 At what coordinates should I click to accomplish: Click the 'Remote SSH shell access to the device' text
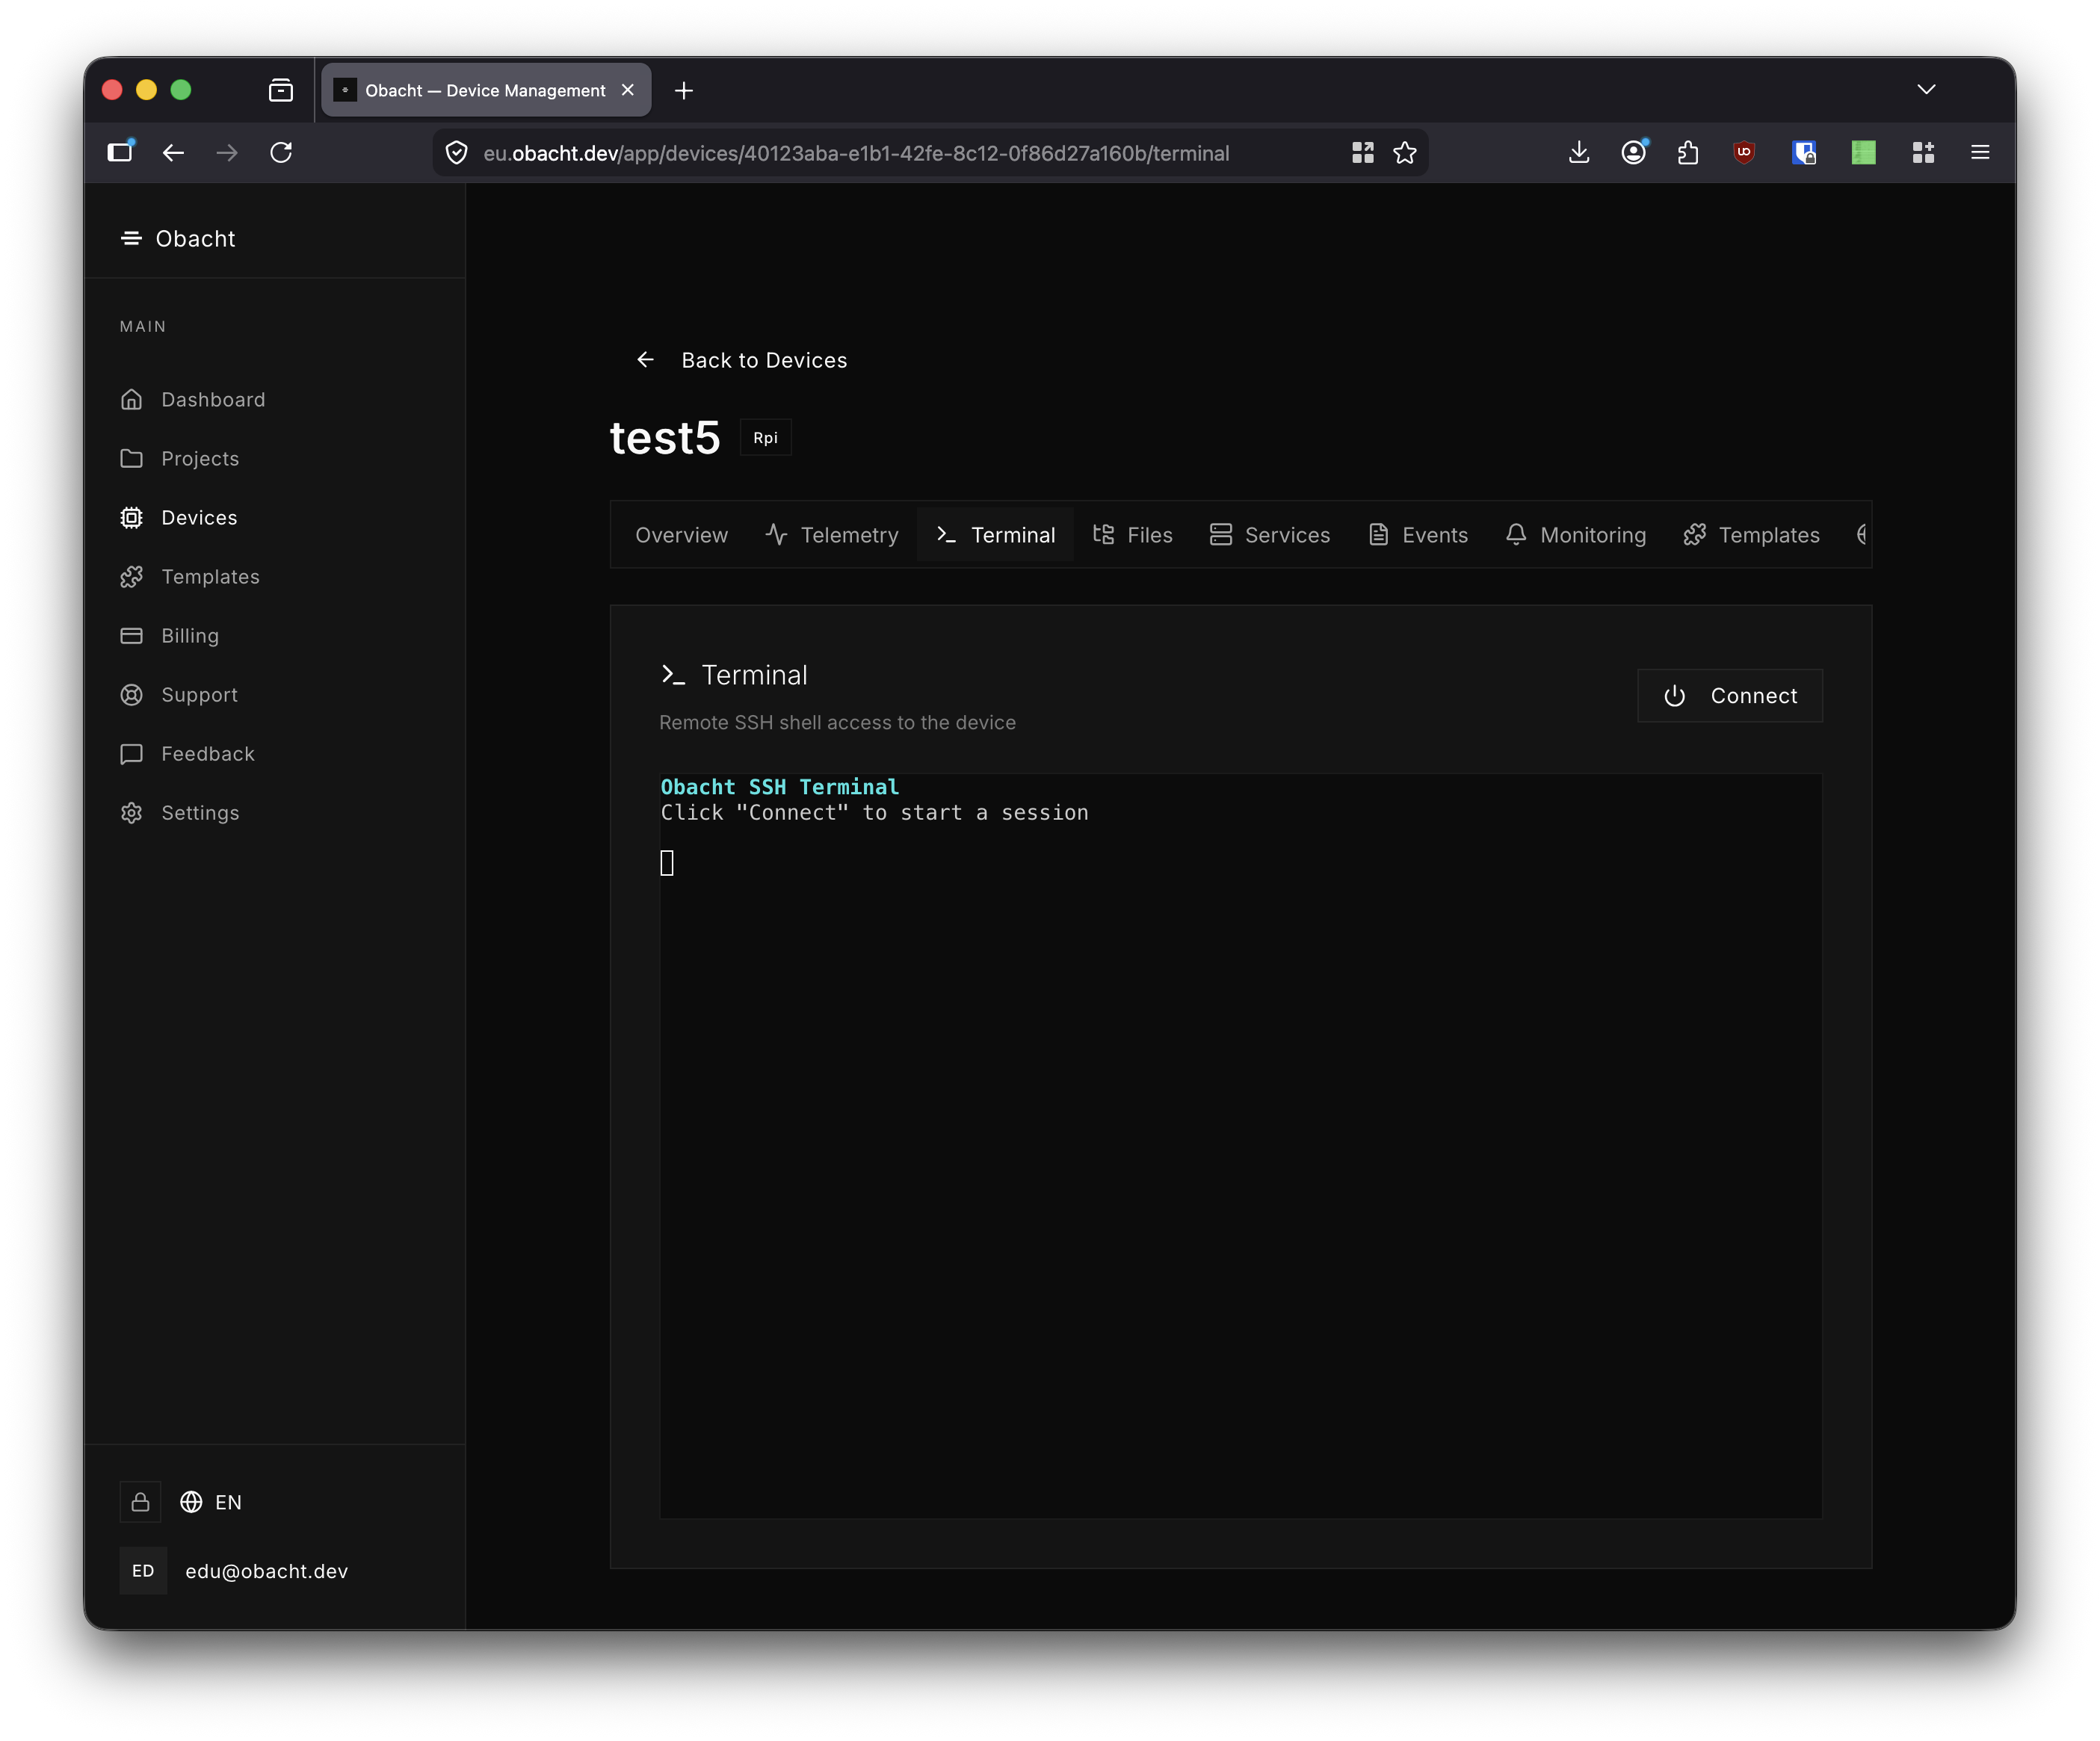(x=837, y=722)
